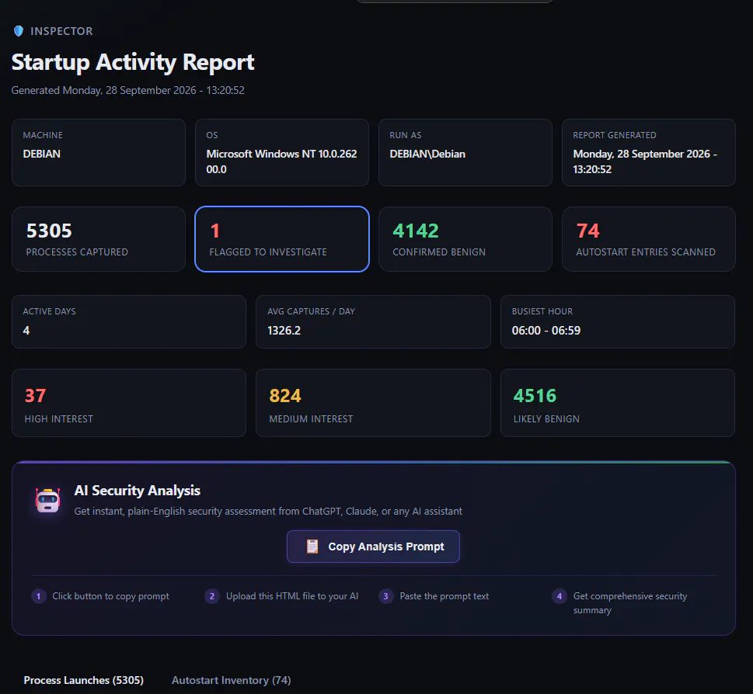753x694 pixels.
Task: Click the OS value "Microsoft Windows NT 10.0.26200.0"
Action: point(281,161)
